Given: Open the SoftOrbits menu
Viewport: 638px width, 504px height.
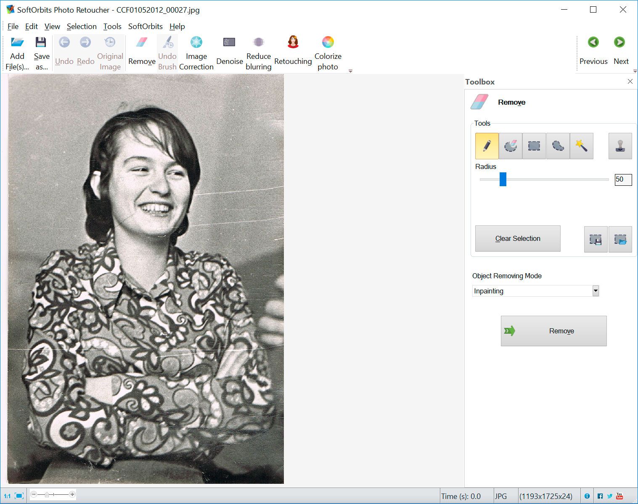Looking at the screenshot, I should [x=145, y=26].
